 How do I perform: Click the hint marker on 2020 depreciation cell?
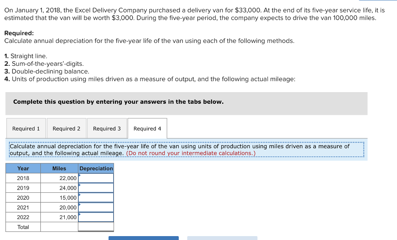[79, 195]
